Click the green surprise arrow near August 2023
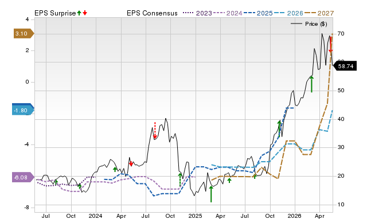The height and width of the screenshot is (219, 367). [x=56, y=182]
